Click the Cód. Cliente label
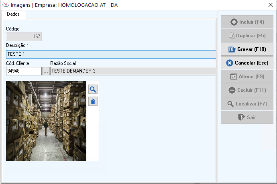The image size is (277, 184). (x=18, y=63)
